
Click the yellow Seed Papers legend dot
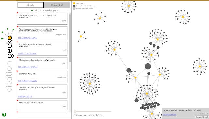74,3
